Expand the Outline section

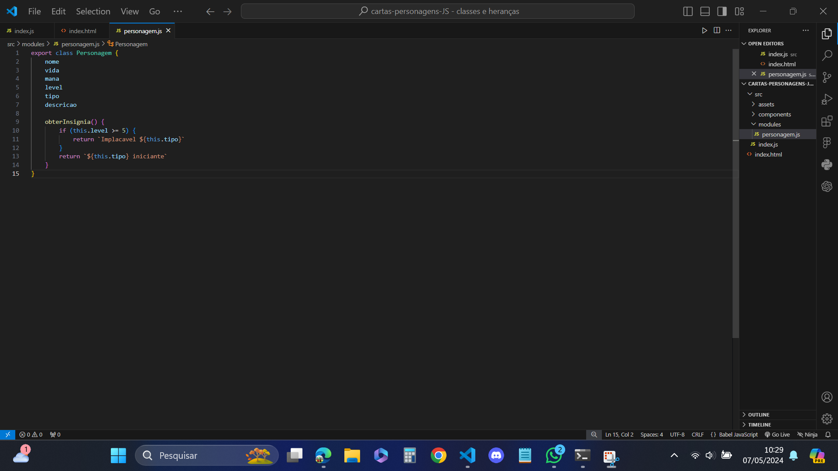(x=777, y=415)
